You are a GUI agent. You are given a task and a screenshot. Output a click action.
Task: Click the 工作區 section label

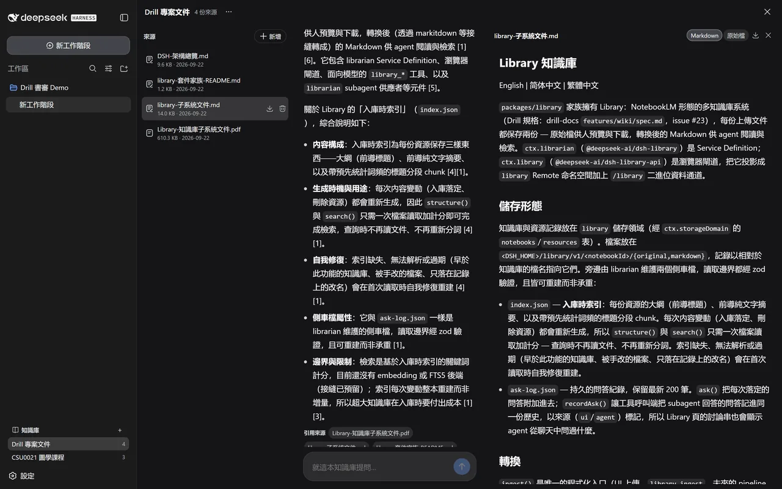pyautogui.click(x=18, y=68)
